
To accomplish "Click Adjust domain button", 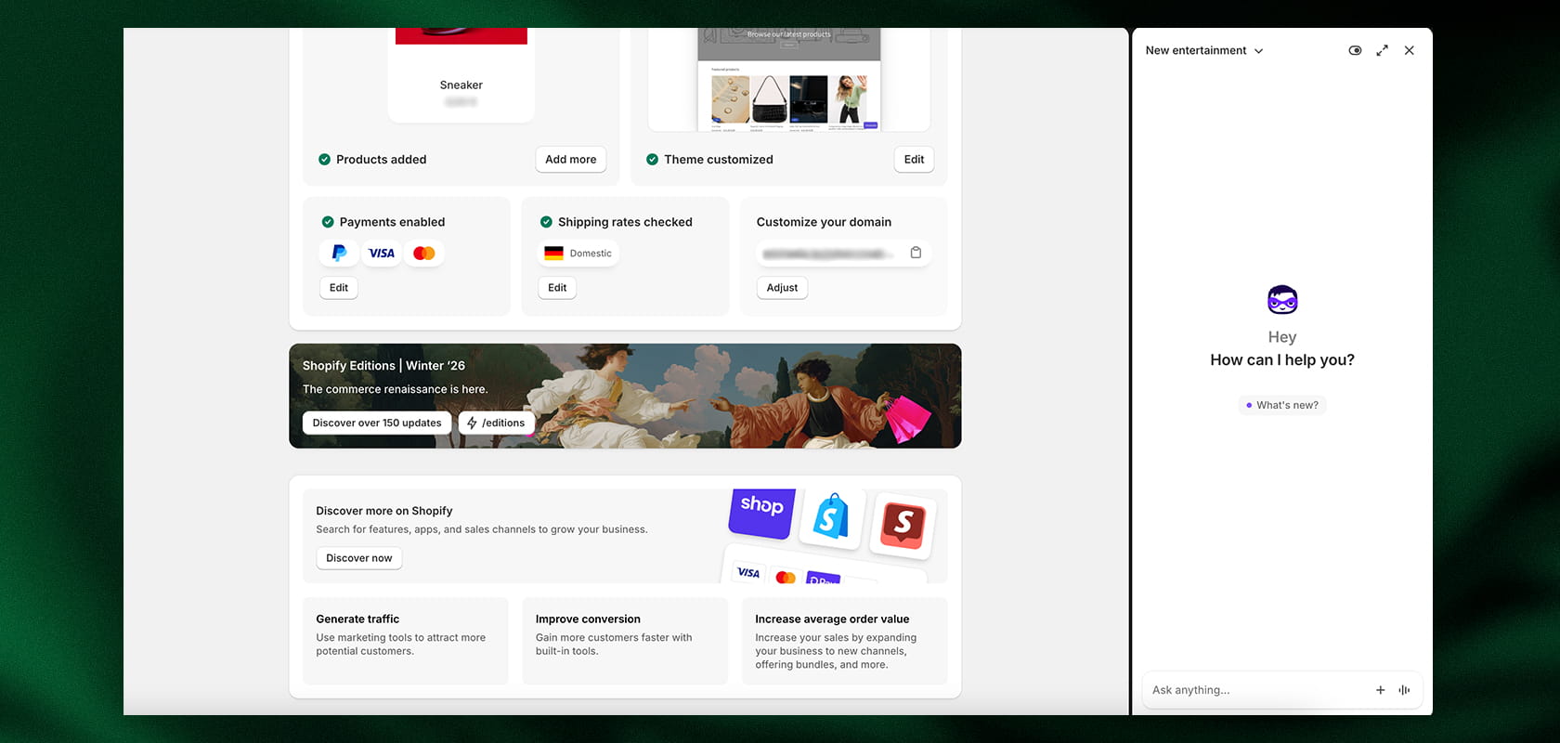I will pos(782,288).
